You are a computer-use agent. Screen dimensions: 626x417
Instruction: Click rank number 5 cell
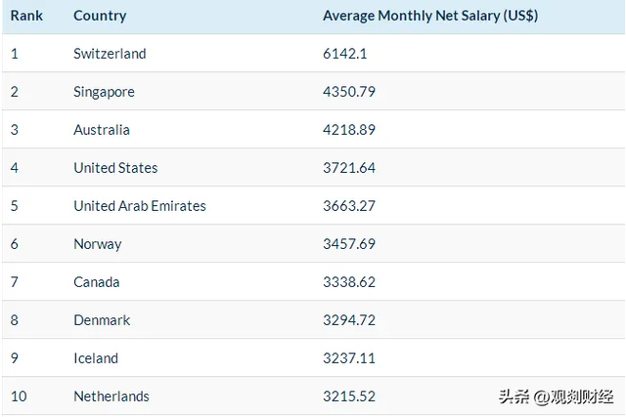[15, 206]
